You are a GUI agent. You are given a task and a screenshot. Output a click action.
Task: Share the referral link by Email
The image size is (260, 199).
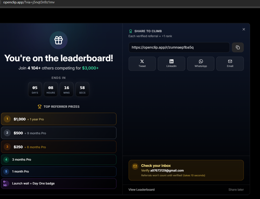(230, 63)
